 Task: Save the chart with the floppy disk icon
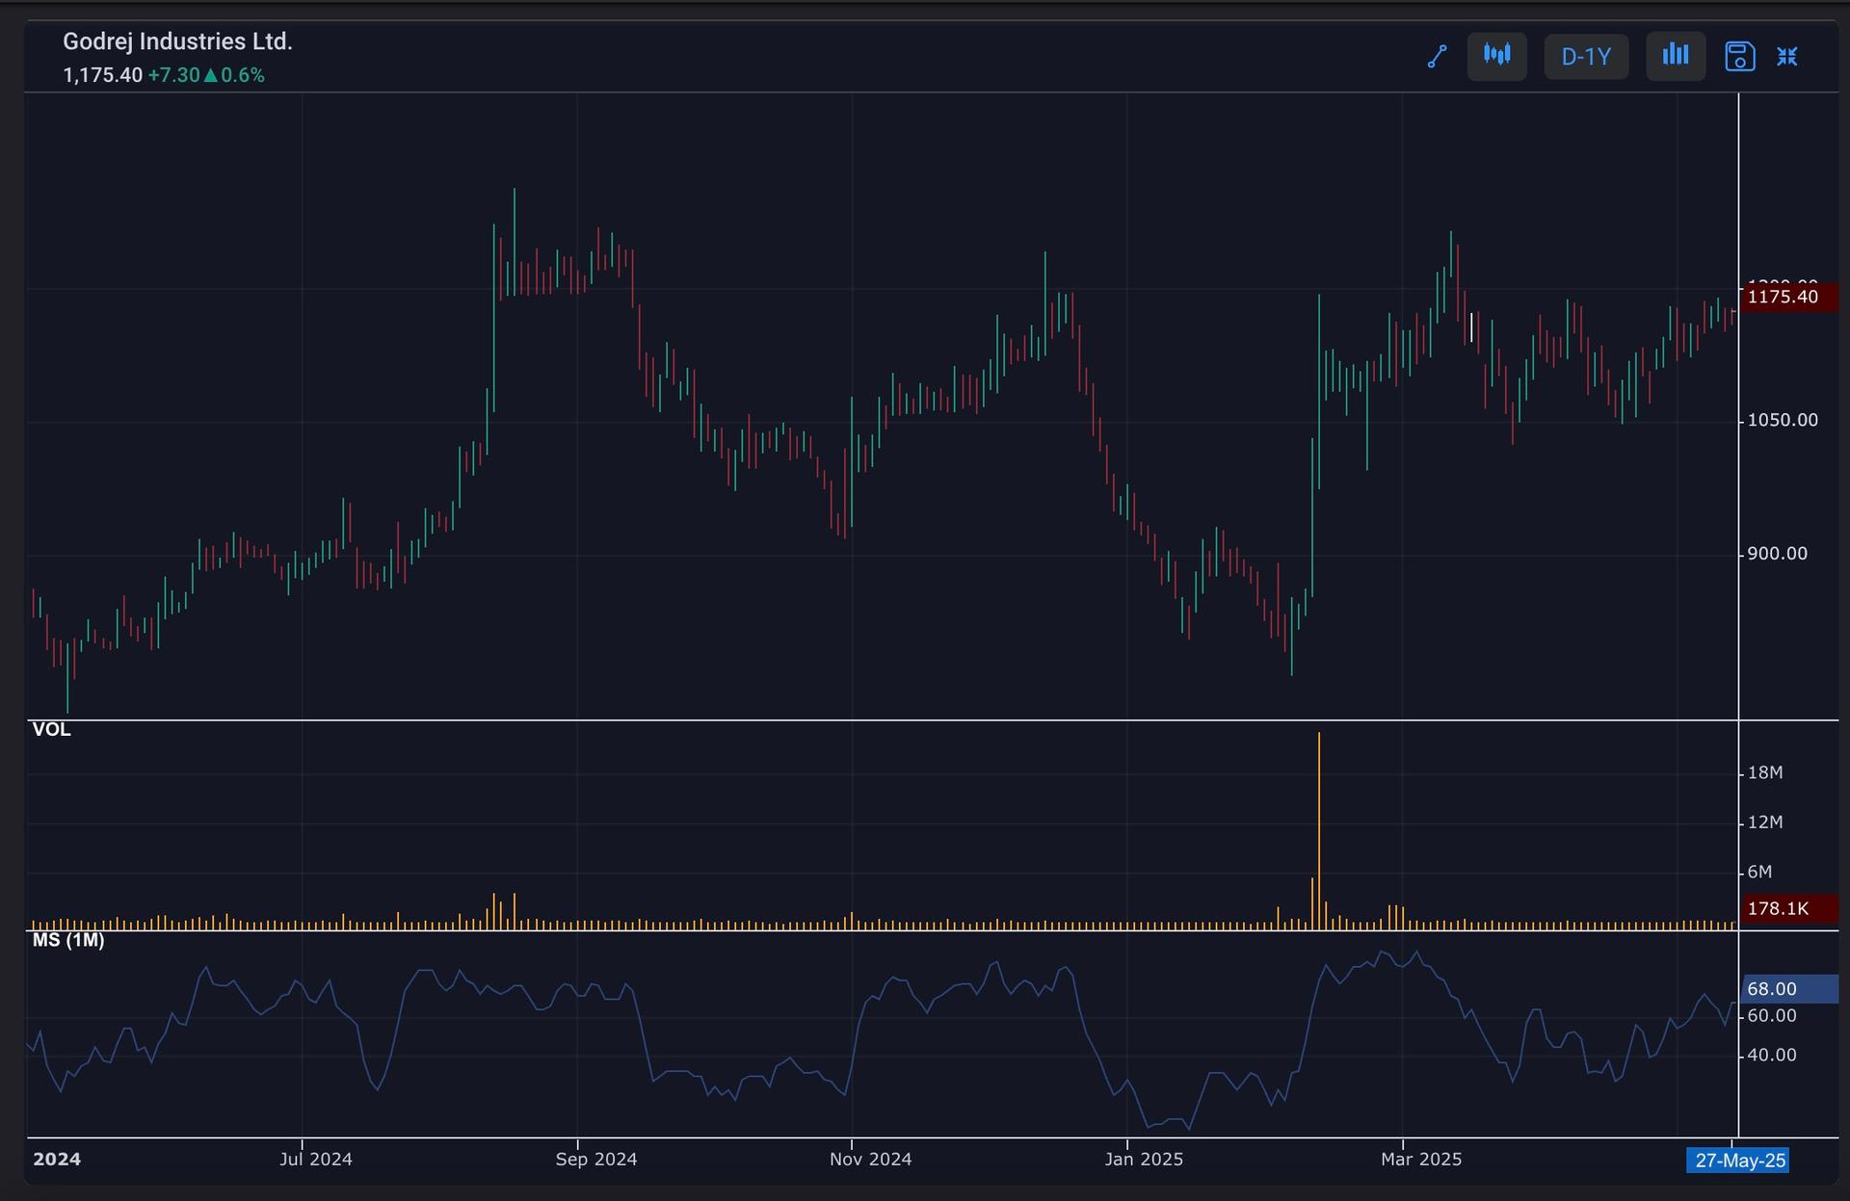pyautogui.click(x=1739, y=57)
